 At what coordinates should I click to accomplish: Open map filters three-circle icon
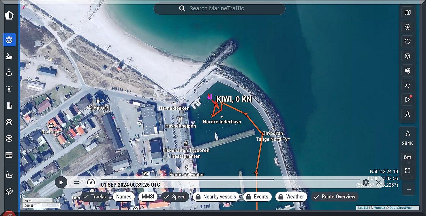407,27
